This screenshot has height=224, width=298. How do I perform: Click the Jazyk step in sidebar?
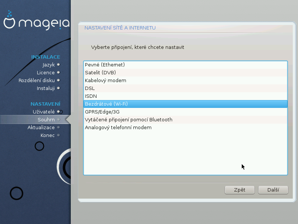coord(48,65)
